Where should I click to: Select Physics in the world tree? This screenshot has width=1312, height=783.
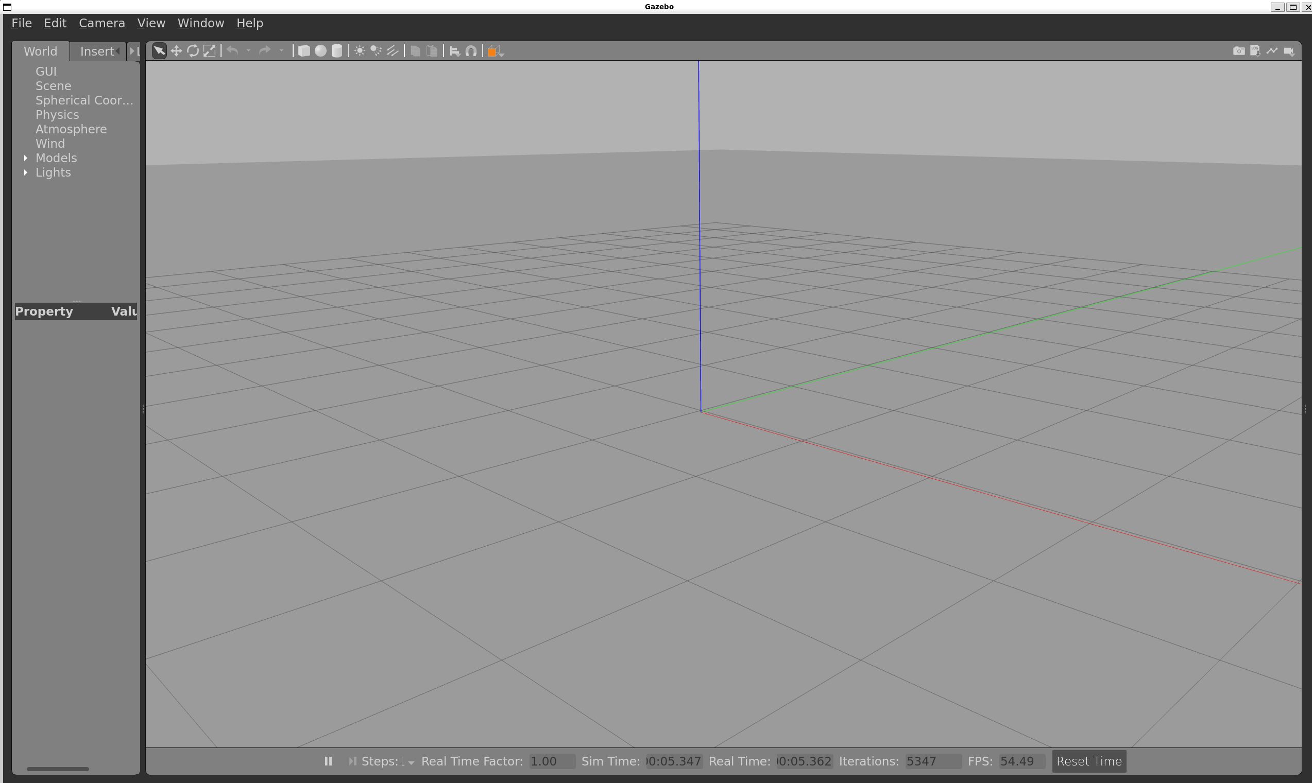(57, 115)
